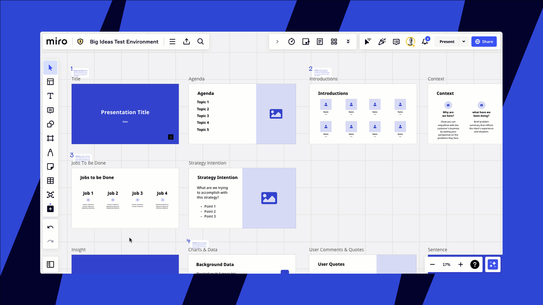This screenshot has width=543, height=305.
Task: Toggle the frames side panel
Action: tap(50, 264)
